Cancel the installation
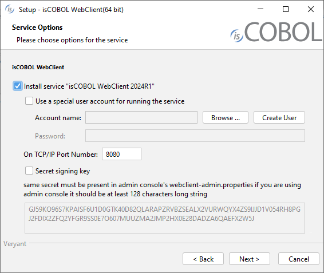The image size is (324, 273). [299, 259]
